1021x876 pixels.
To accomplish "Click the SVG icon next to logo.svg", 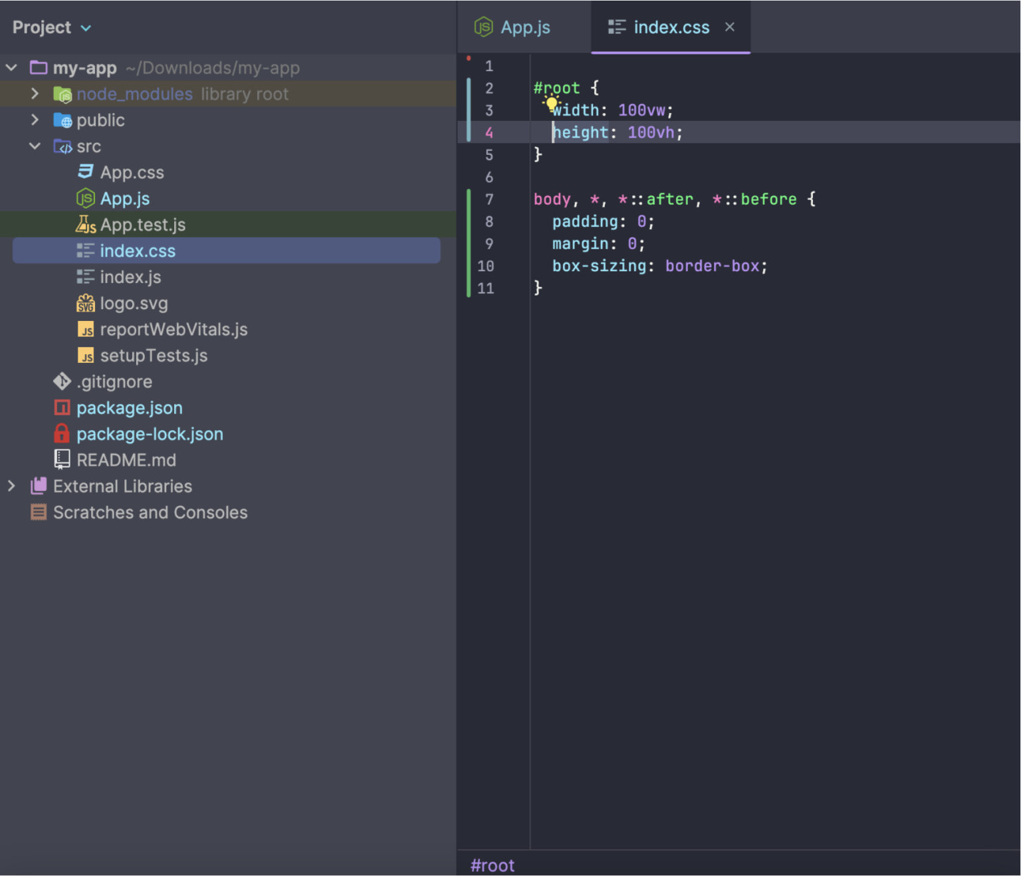I will (x=86, y=304).
